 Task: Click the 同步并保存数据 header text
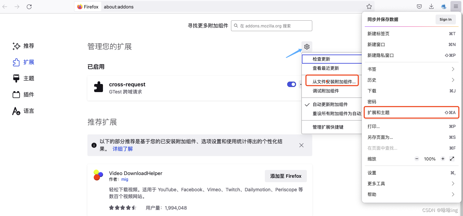pyautogui.click(x=383, y=19)
